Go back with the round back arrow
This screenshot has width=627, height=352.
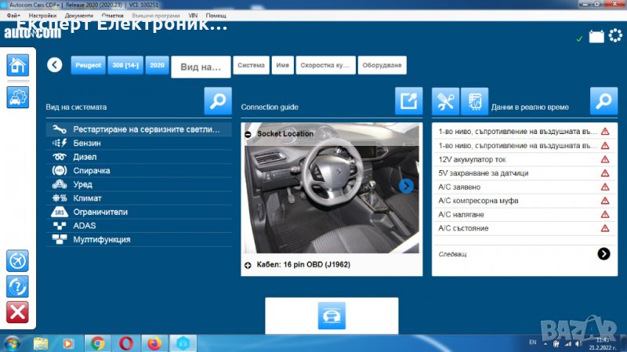54,65
